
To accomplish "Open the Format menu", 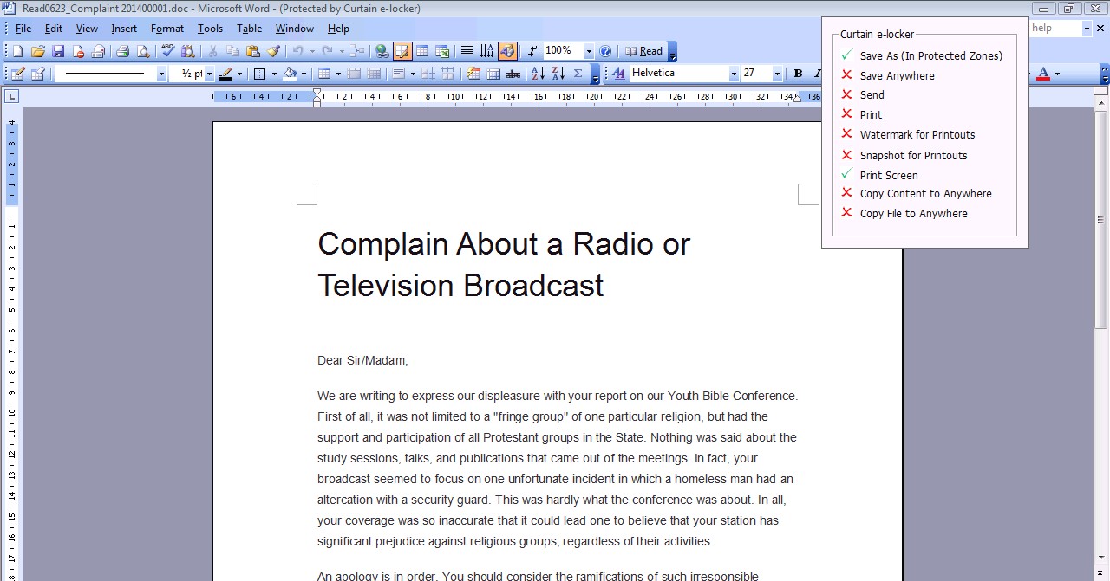I will pyautogui.click(x=166, y=29).
